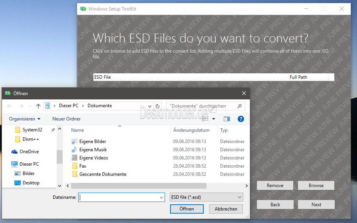Click Next in Windows Setup ToolKit

pos(316,205)
